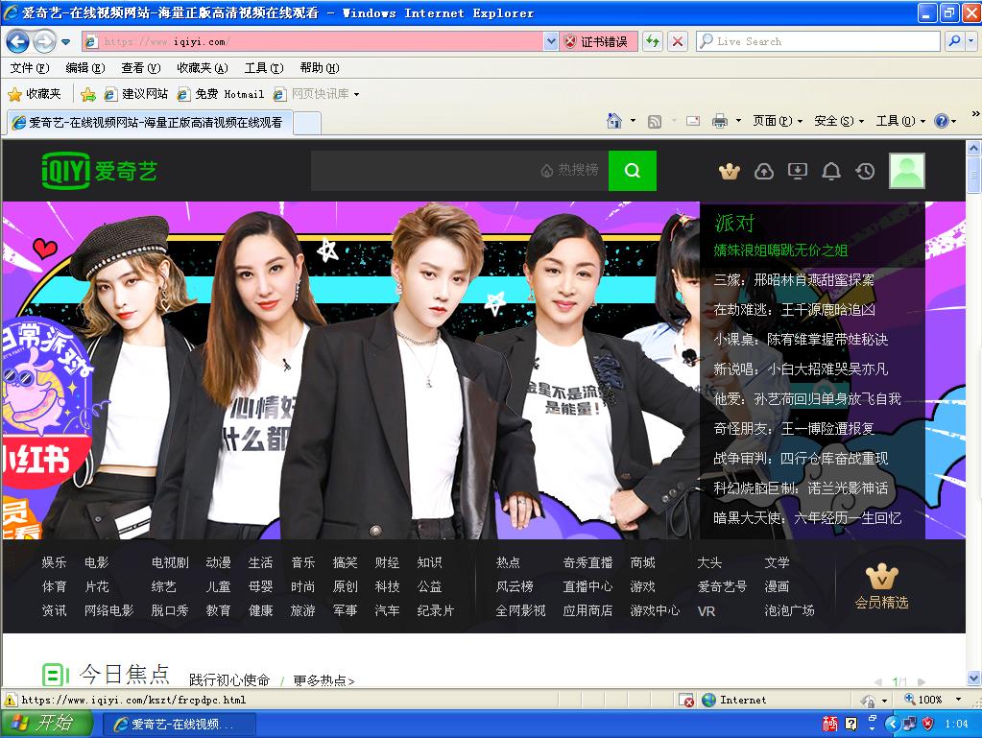Screen dimensions: 982x738
Task: Open VIP membership via the gold crown icon
Action: [730, 171]
